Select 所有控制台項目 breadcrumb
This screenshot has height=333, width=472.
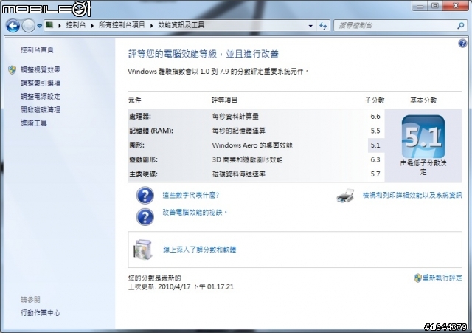pyautogui.click(x=122, y=25)
